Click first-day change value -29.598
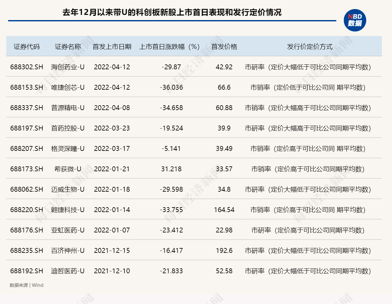 point(171,189)
